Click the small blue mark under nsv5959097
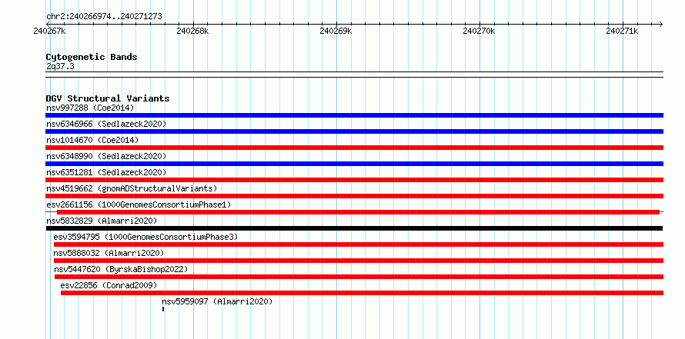This screenshot has height=339, width=685. [x=163, y=309]
